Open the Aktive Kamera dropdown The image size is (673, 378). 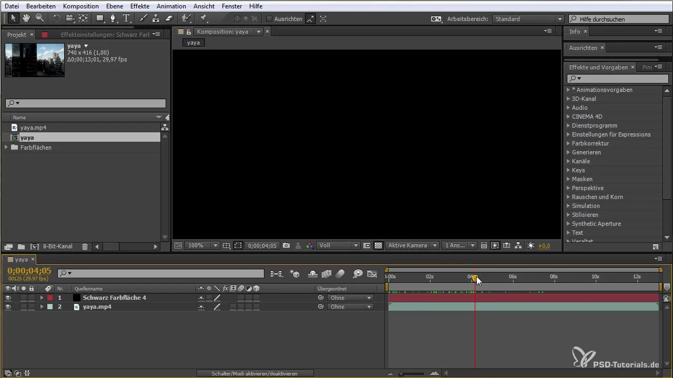(412, 245)
